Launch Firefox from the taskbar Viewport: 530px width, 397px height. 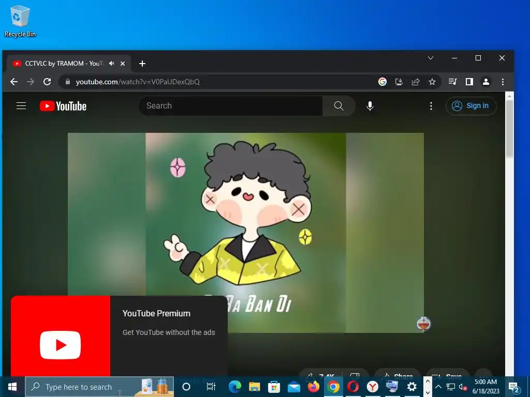point(313,387)
